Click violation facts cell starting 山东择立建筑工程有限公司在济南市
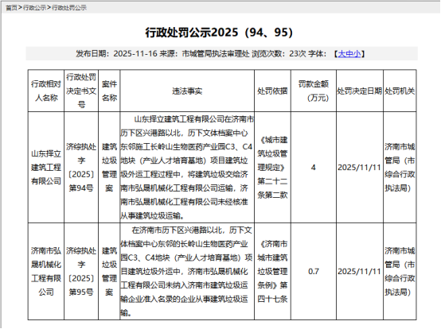The height and width of the screenshot is (329, 441). coord(187,168)
